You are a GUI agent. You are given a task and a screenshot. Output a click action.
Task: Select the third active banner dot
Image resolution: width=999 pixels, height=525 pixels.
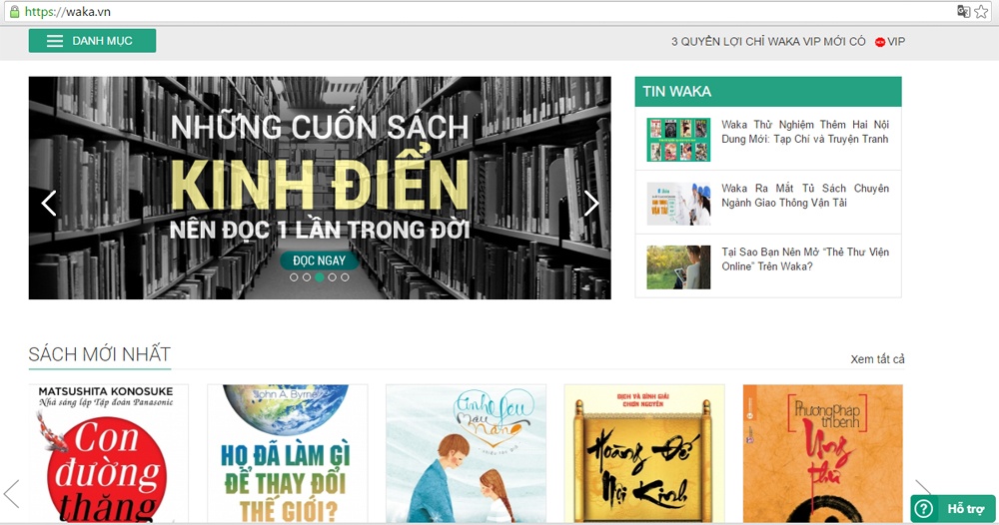(320, 277)
